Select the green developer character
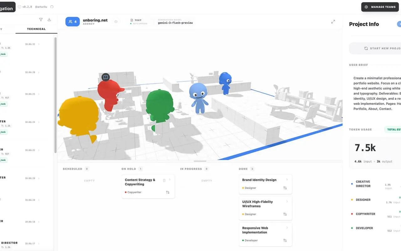401x251 pixels. (x=160, y=107)
